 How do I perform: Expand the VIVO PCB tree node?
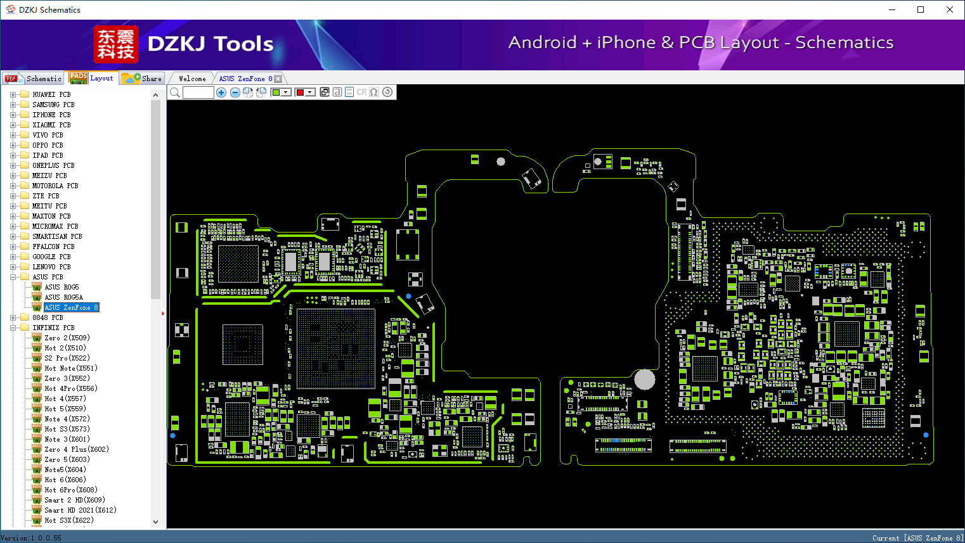(x=13, y=135)
